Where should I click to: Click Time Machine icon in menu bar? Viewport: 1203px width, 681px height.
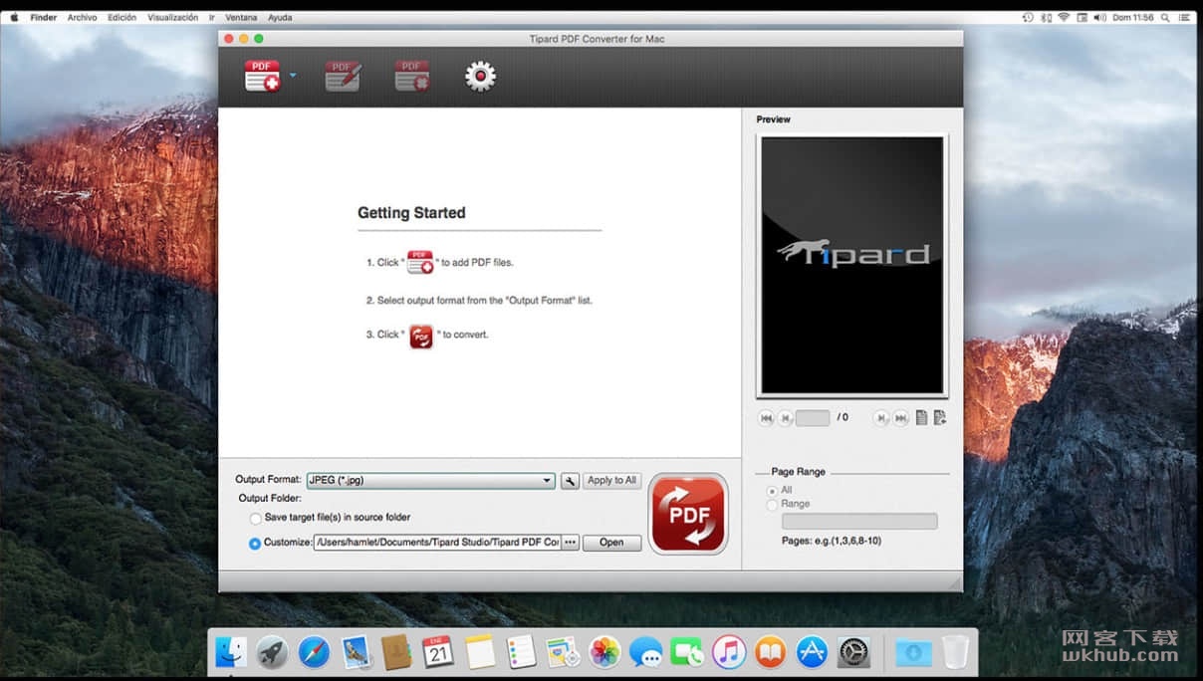(1028, 18)
